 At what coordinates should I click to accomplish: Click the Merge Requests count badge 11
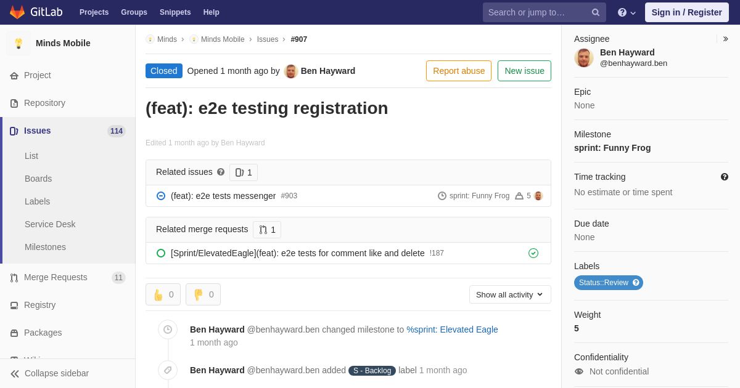pos(118,278)
